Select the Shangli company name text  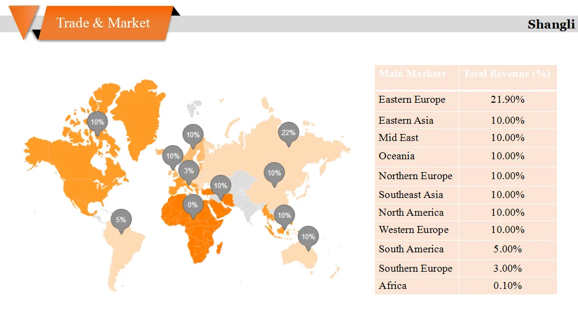point(551,24)
